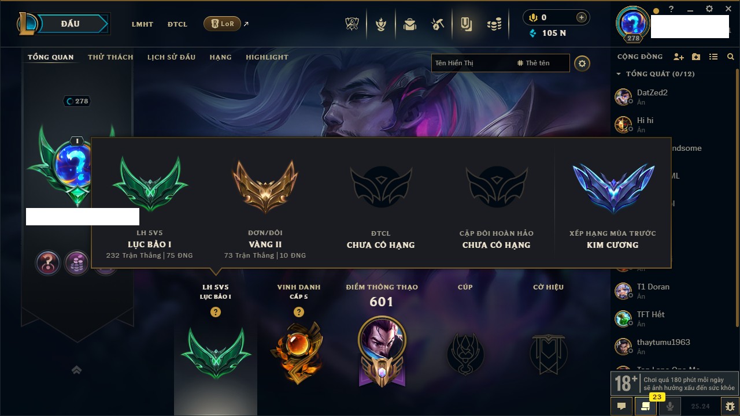Search friends with magnifier icon
The height and width of the screenshot is (416, 740).
tap(731, 57)
